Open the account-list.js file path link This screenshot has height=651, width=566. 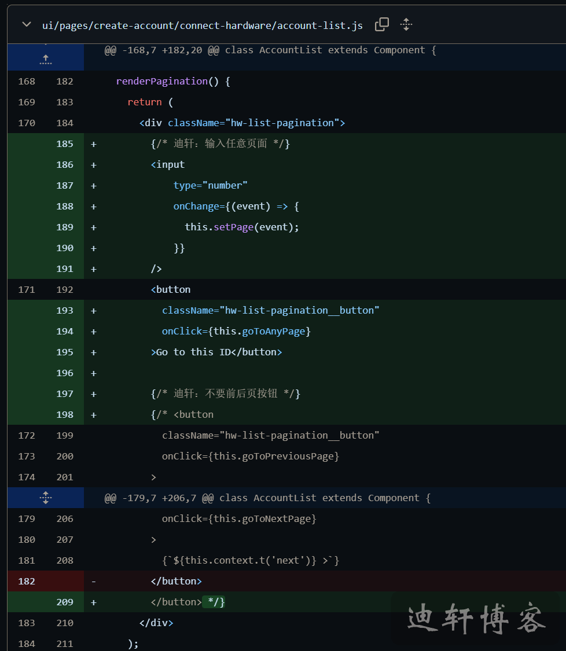point(202,25)
